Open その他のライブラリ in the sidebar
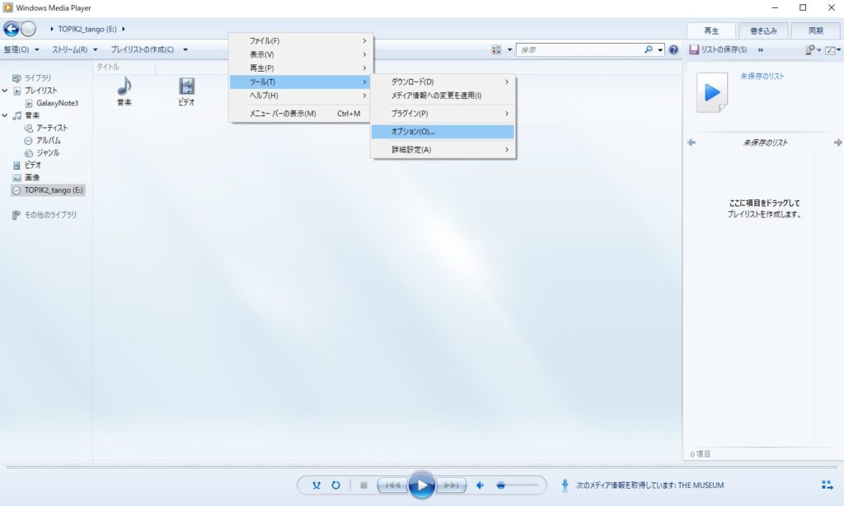Image resolution: width=844 pixels, height=506 pixels. point(45,215)
